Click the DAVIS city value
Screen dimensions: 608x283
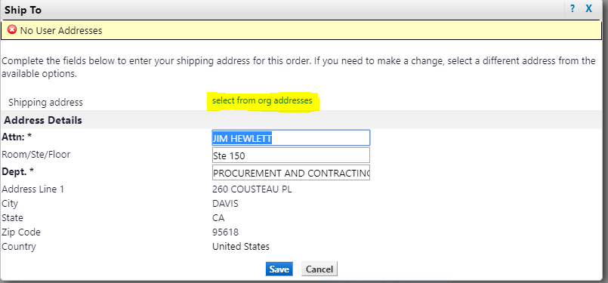click(225, 204)
